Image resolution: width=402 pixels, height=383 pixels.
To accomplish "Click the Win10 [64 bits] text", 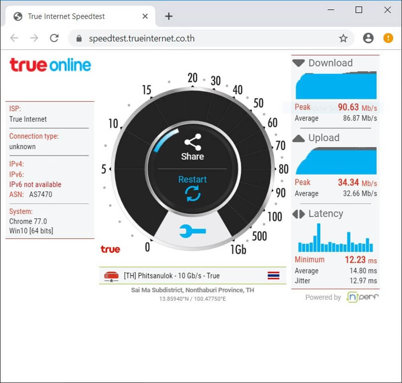I will [31, 231].
